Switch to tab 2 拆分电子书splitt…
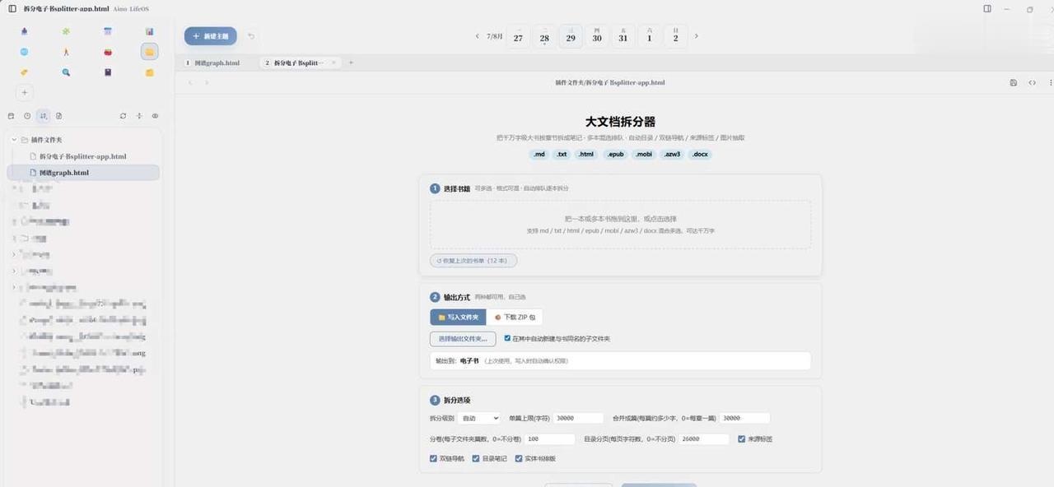 (x=298, y=63)
